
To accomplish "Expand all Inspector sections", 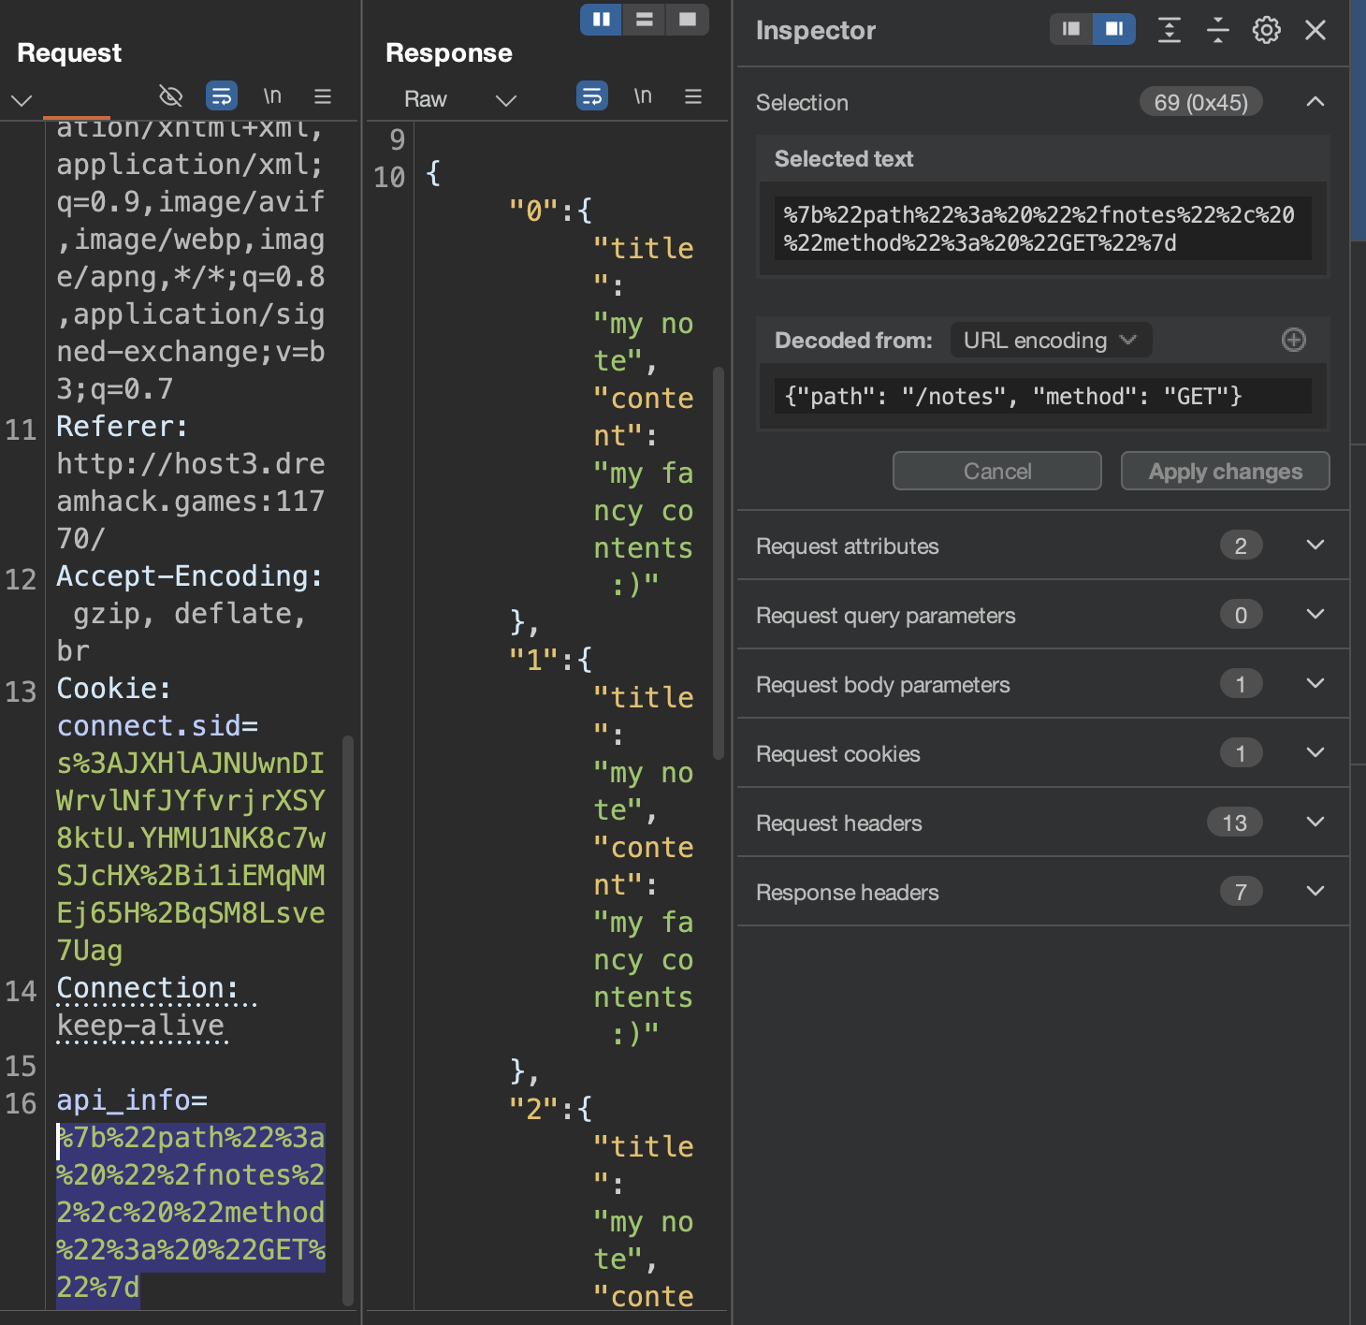I will pyautogui.click(x=1169, y=30).
